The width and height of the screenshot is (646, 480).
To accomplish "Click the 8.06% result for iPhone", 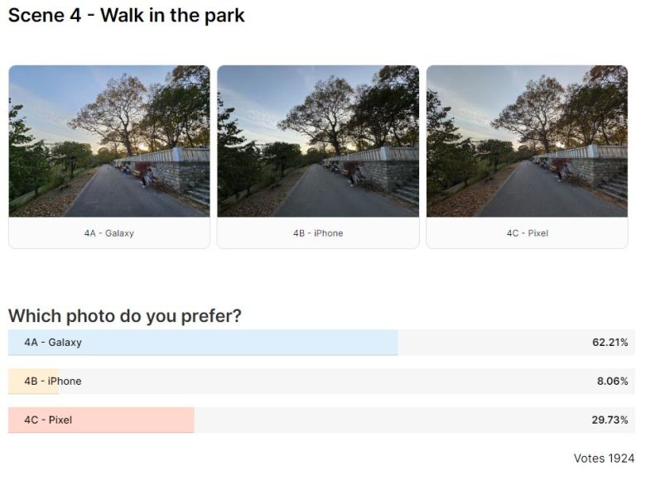I will (x=611, y=382).
